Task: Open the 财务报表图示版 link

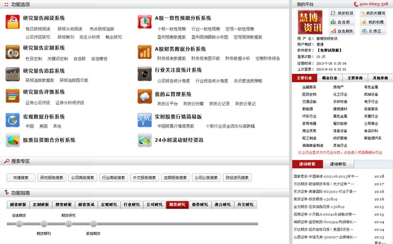Action: [x=206, y=59]
